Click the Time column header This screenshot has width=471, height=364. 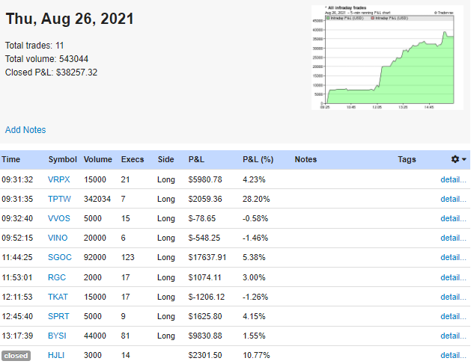(10, 159)
